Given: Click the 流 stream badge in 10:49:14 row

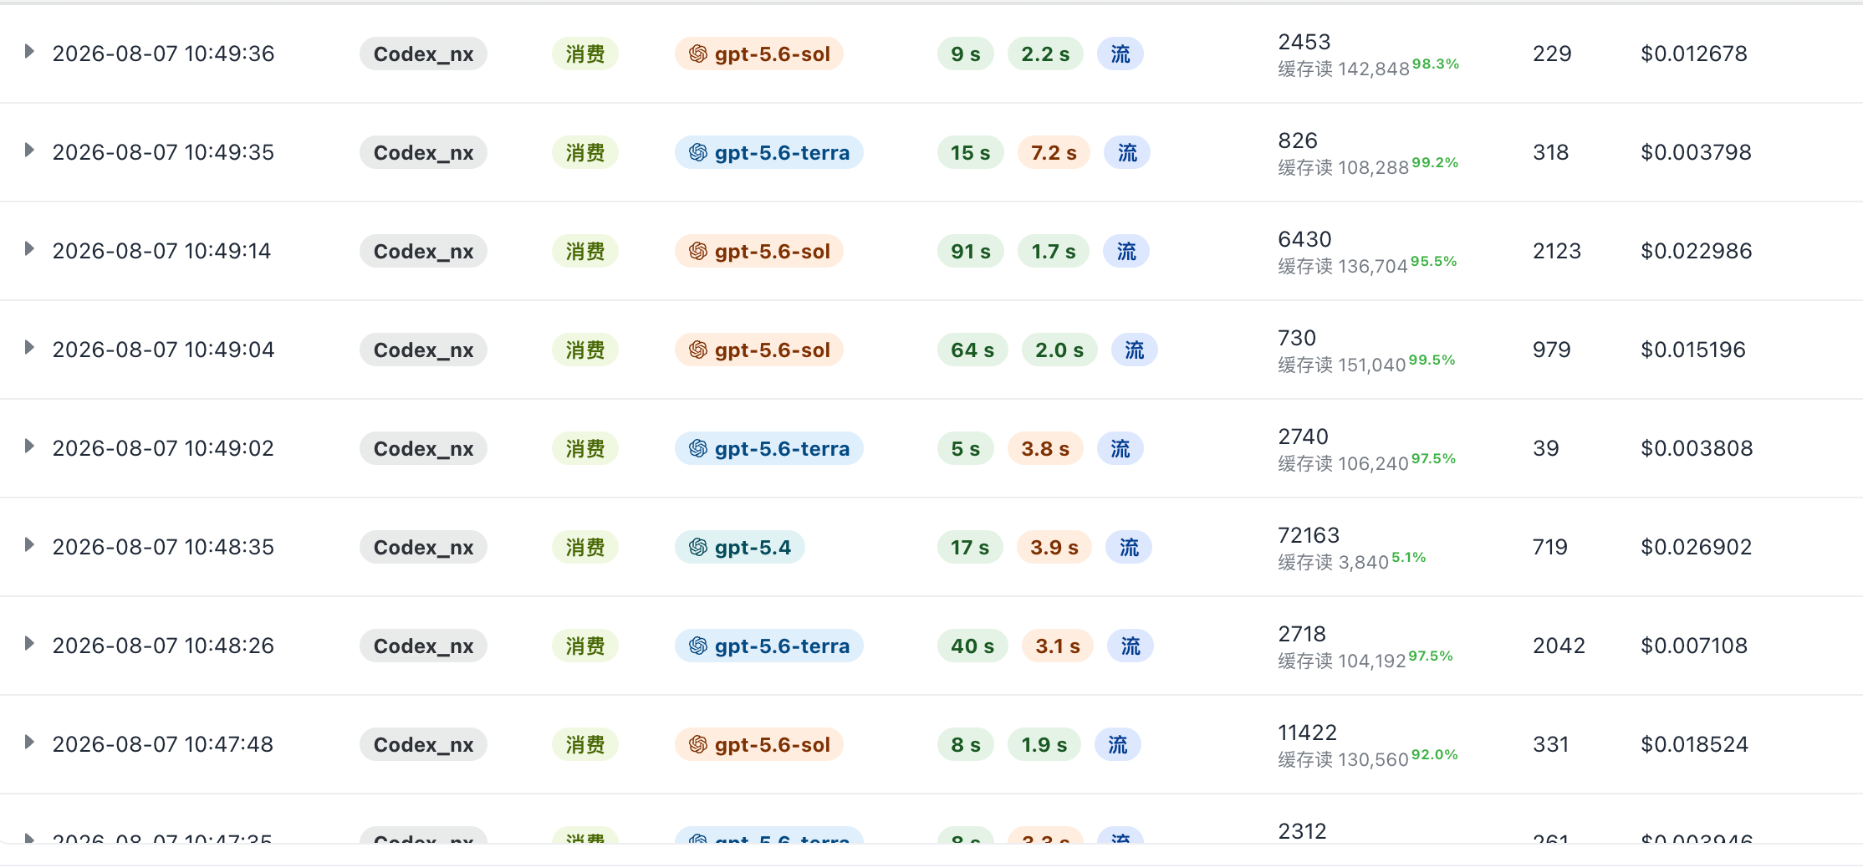Looking at the screenshot, I should click(1126, 252).
